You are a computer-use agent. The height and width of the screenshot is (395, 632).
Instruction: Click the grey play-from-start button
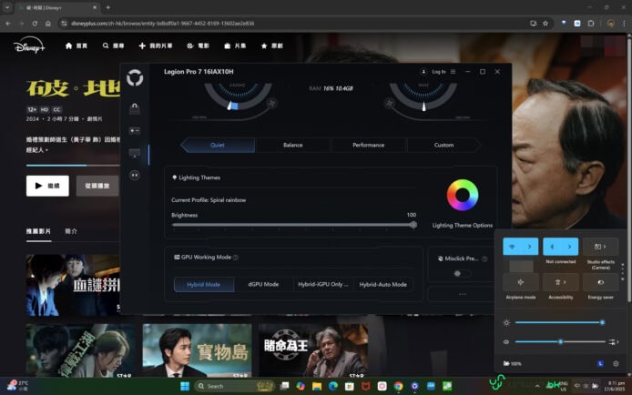pyautogui.click(x=97, y=186)
